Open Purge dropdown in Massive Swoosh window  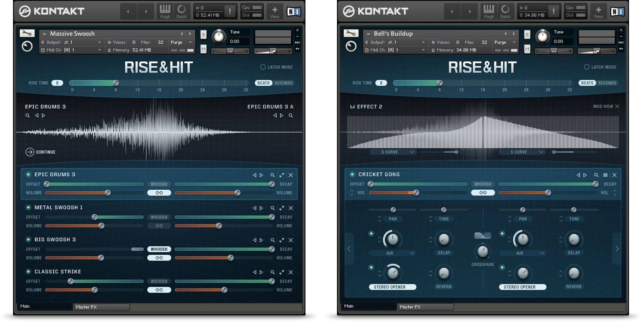(181, 42)
